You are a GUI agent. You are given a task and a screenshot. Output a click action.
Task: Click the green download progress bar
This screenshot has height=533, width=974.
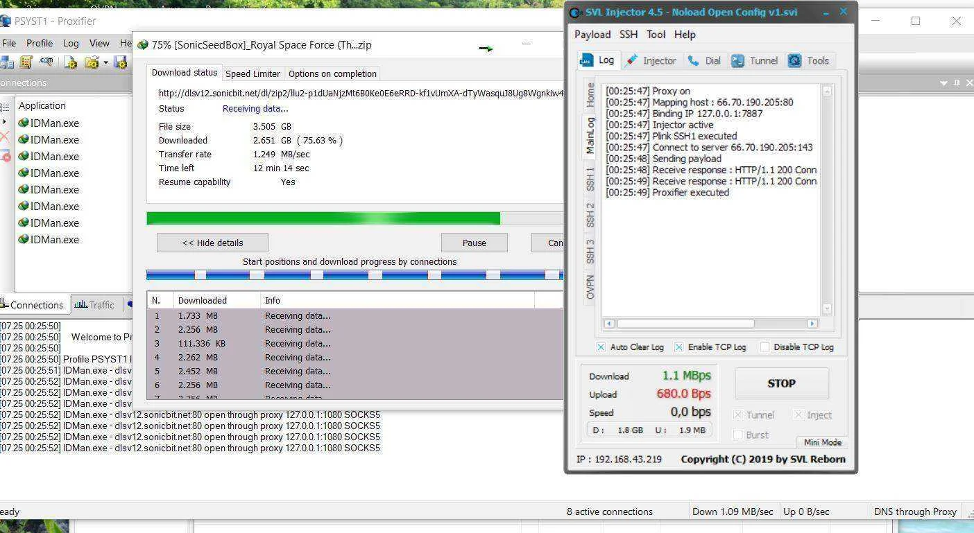pos(323,218)
